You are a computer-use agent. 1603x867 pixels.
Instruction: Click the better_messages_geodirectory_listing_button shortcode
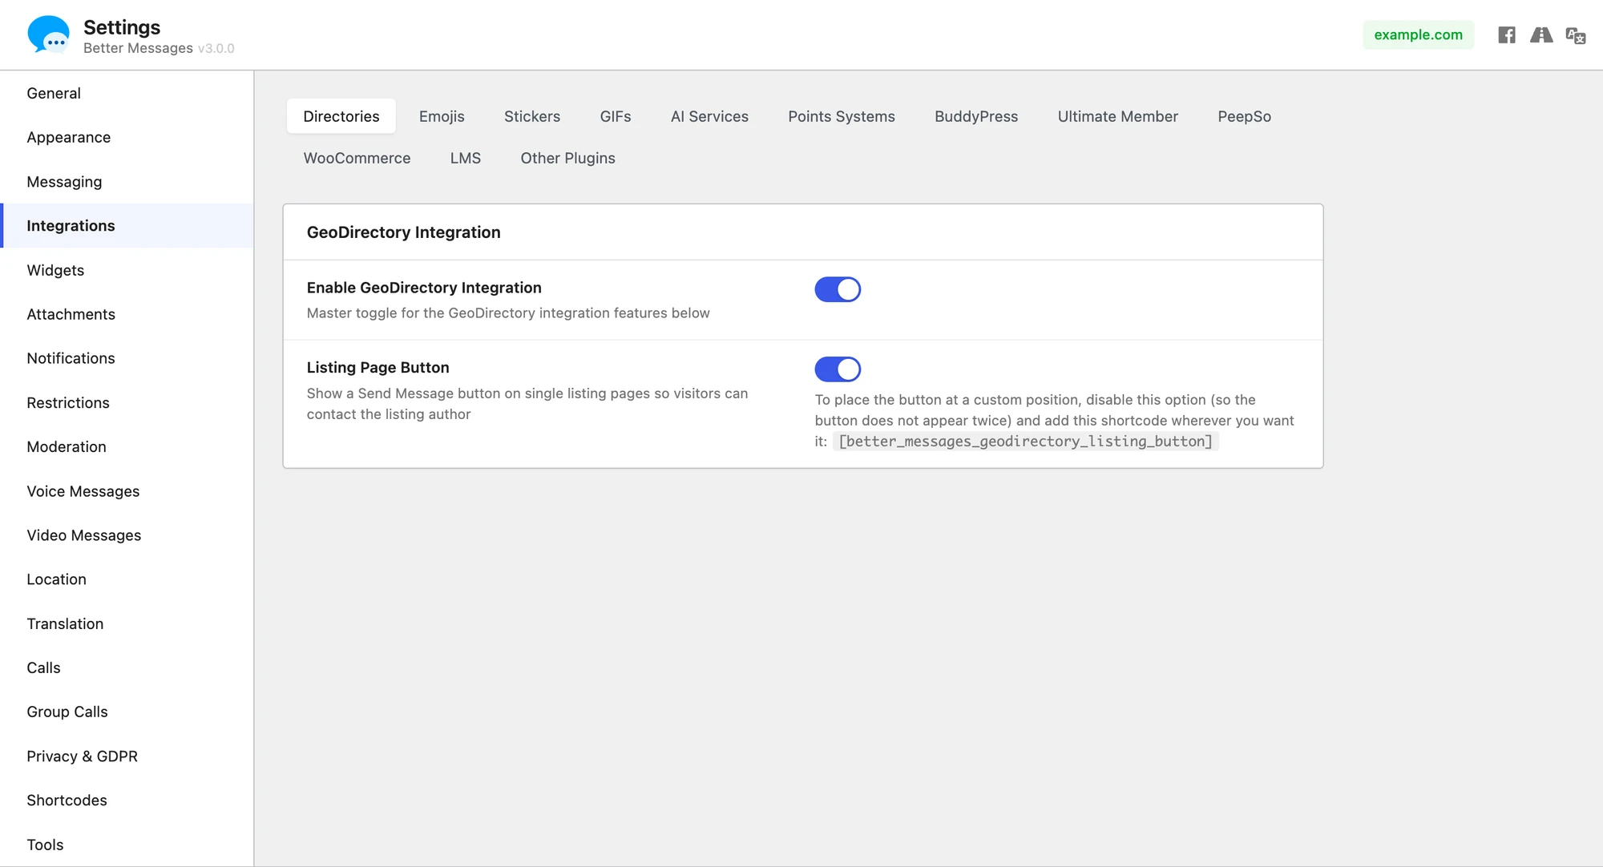(x=1026, y=442)
